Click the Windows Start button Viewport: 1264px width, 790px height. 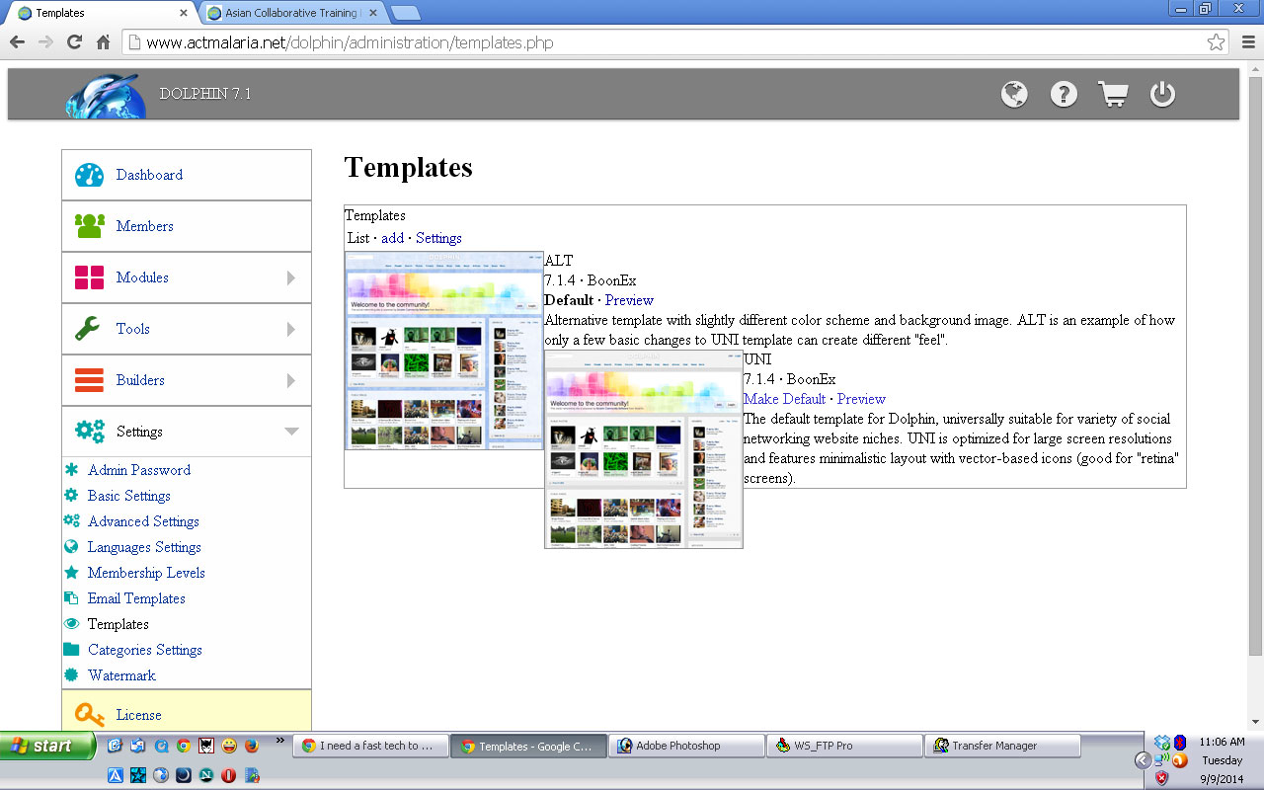pos(47,746)
